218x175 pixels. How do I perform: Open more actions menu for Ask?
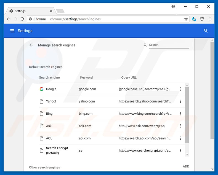tap(180, 126)
